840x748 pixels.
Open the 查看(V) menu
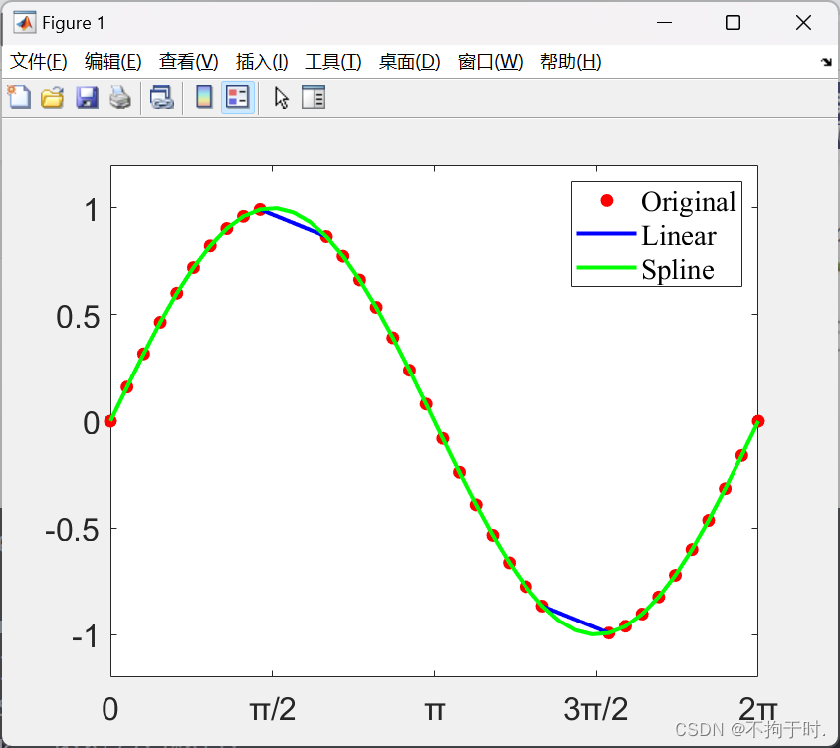click(x=188, y=62)
